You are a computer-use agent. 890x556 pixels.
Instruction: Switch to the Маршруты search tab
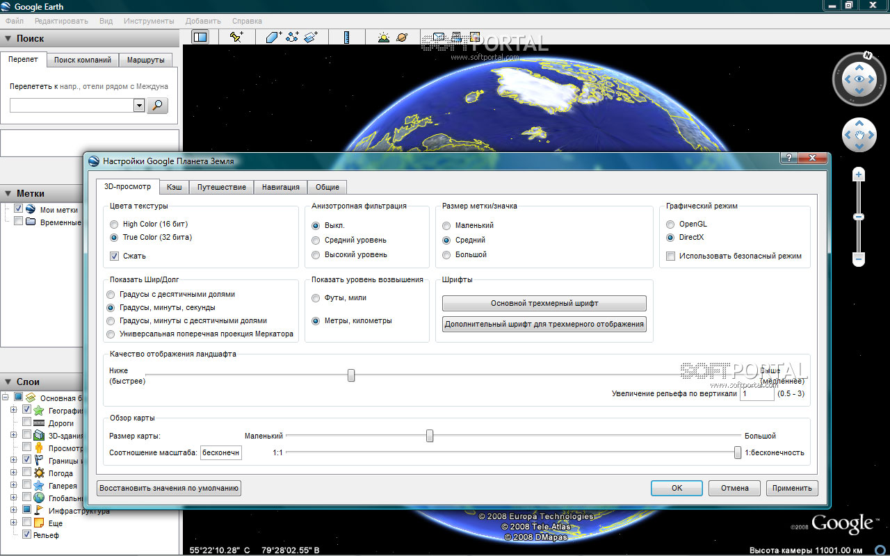(145, 60)
